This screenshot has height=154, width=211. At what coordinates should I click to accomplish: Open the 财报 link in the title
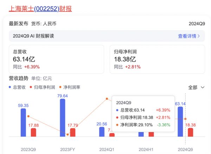(65, 9)
